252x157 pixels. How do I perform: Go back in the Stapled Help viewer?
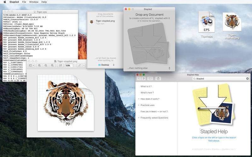tap(139, 78)
